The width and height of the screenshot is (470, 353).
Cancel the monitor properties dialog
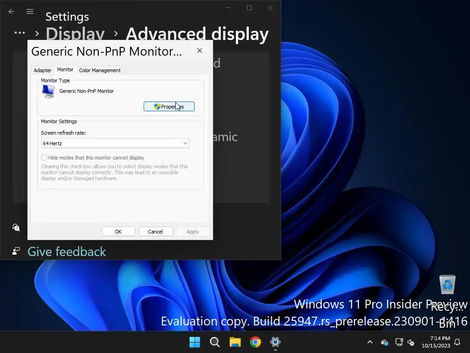point(155,232)
